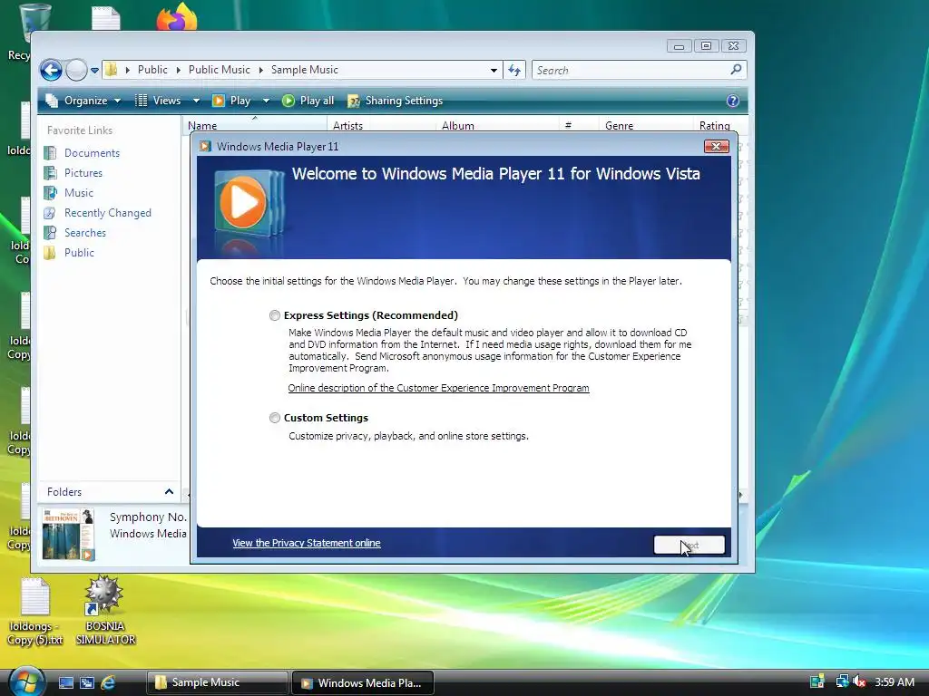Sort by the Genre column header
The width and height of the screenshot is (929, 696).
pos(645,125)
